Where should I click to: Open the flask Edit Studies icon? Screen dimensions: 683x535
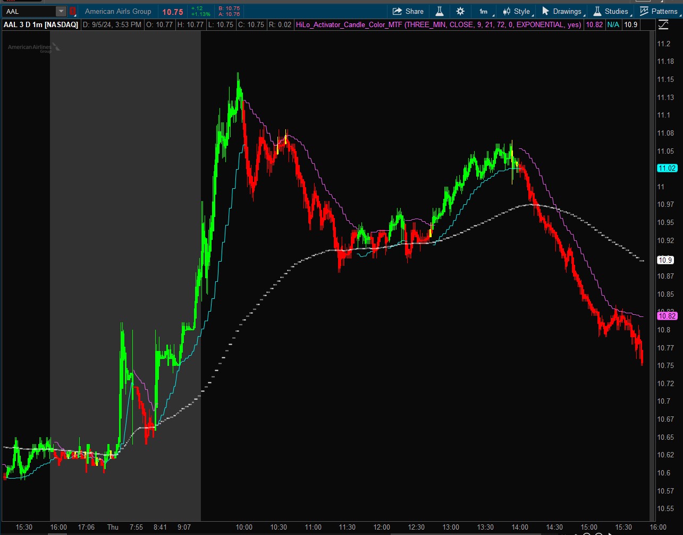pos(440,11)
